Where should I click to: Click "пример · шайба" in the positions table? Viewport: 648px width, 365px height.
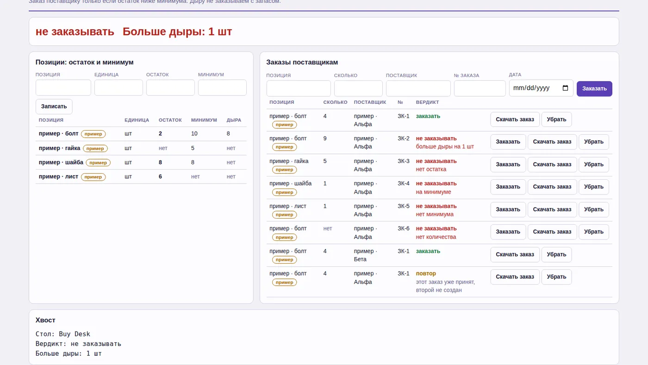pyautogui.click(x=61, y=163)
